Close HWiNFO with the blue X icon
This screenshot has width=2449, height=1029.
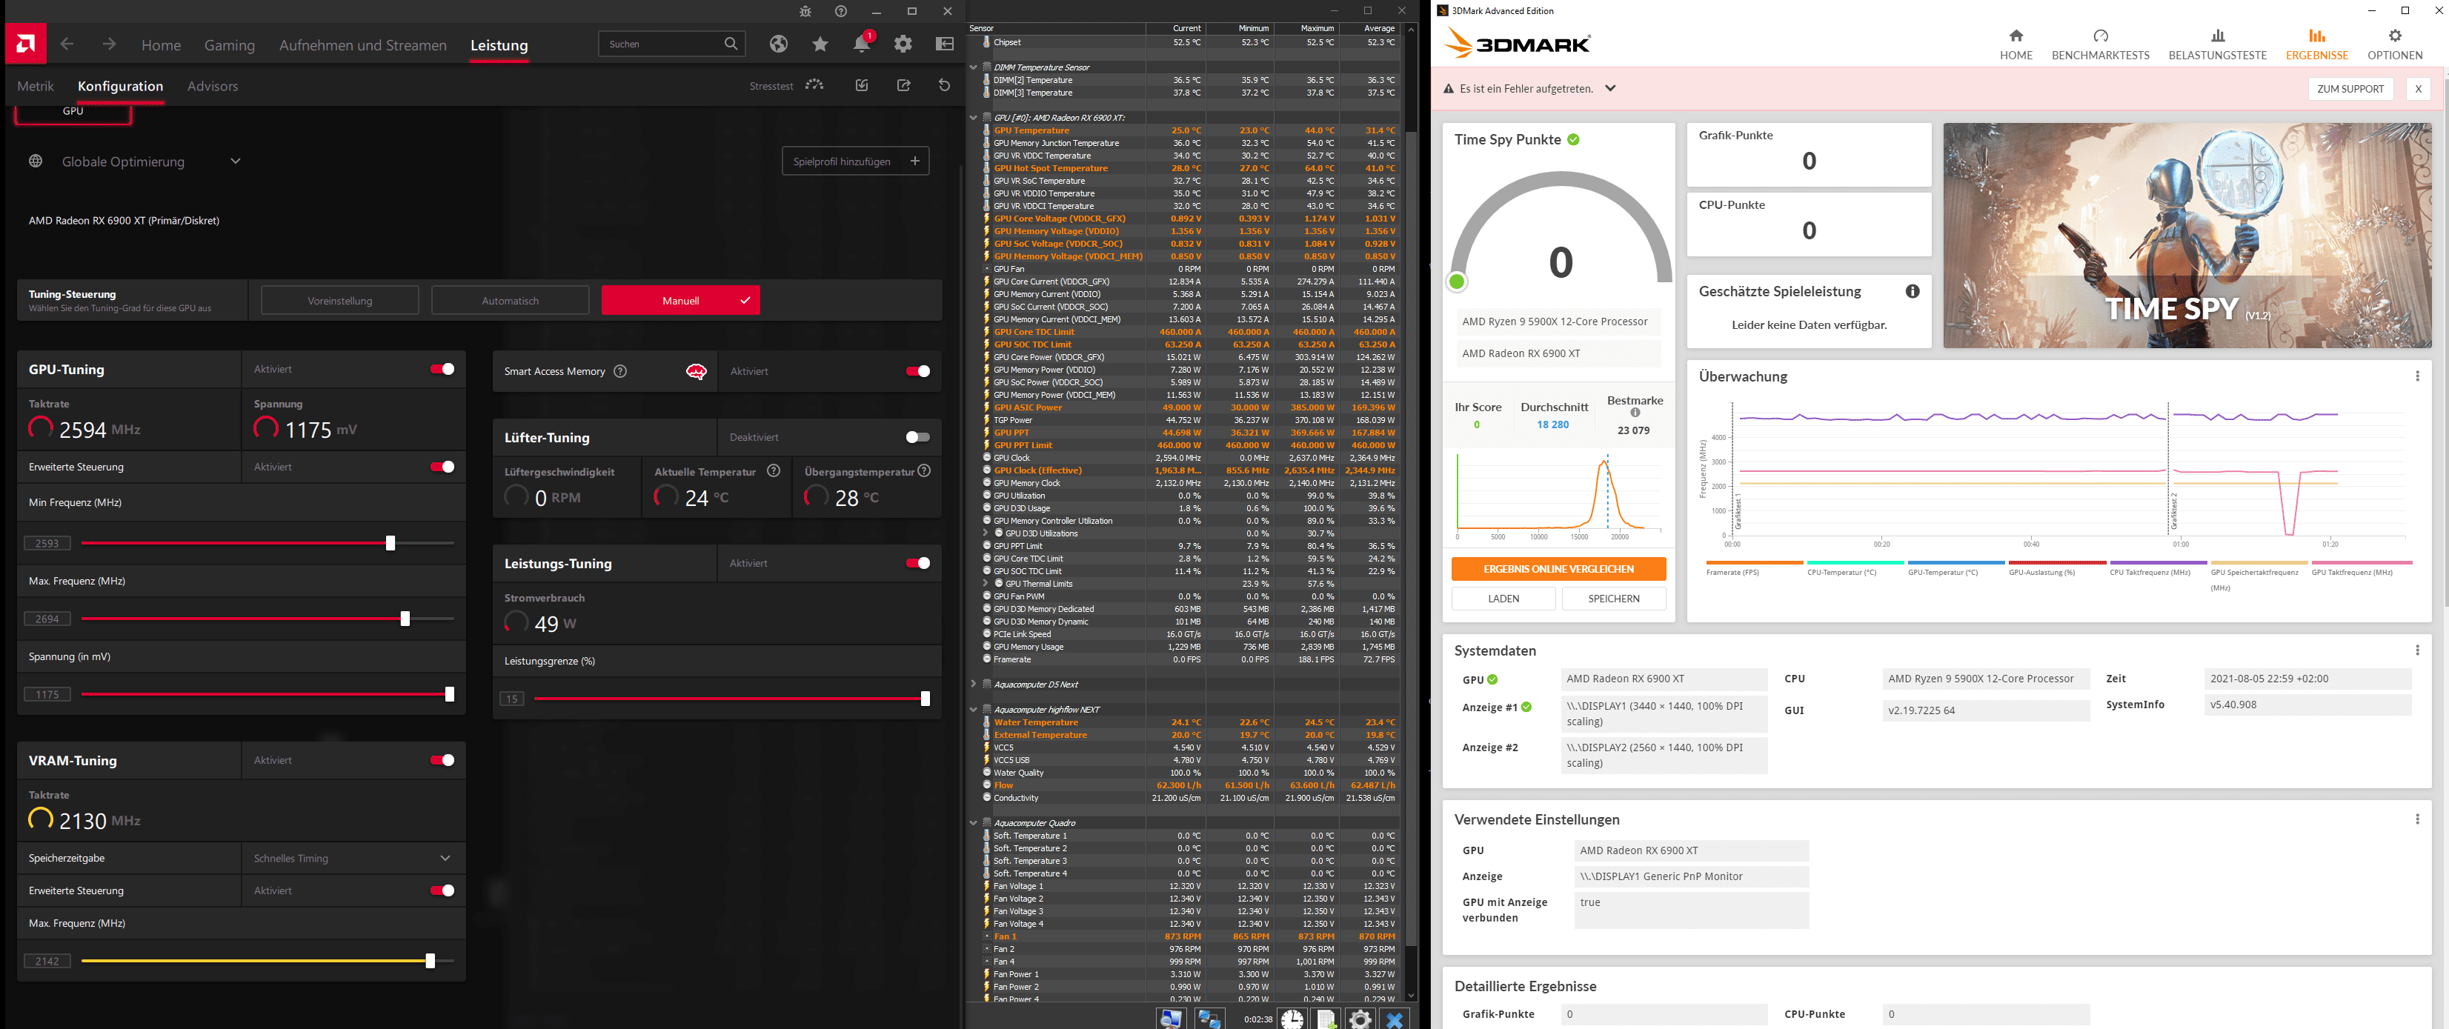point(1395,1019)
